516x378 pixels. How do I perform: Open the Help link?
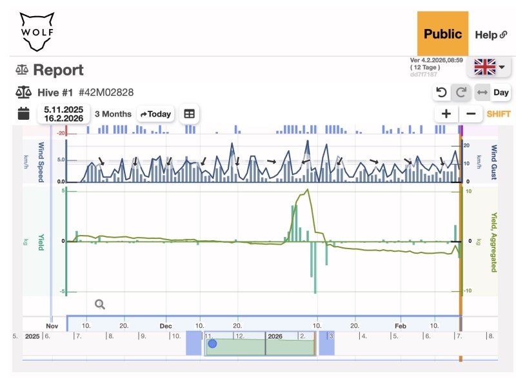[491, 35]
